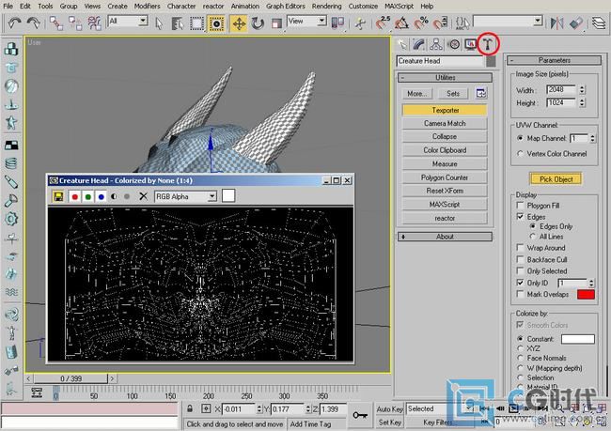Activate the Select and Move tool

pos(239,23)
